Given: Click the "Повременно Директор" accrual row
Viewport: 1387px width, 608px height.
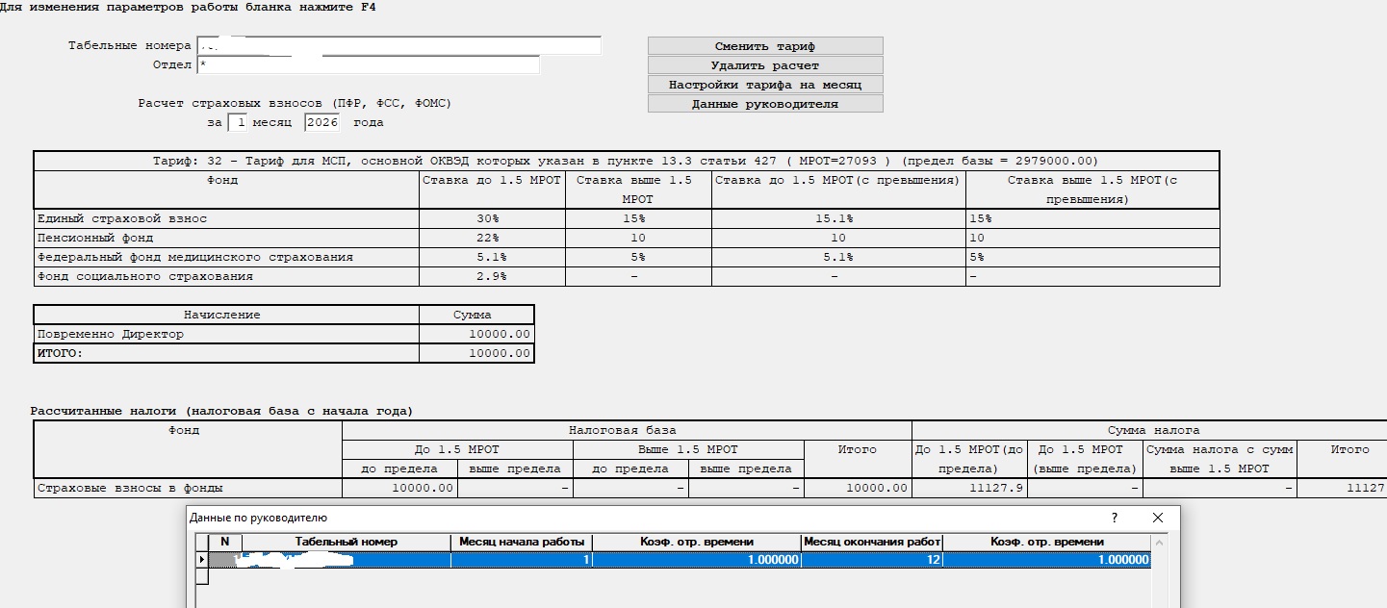Looking at the screenshot, I should tap(226, 334).
